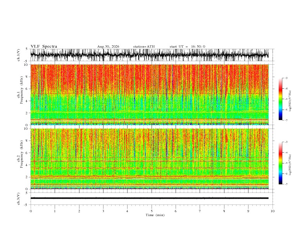The height and width of the screenshot is (237, 307).
Task: Click the 5 minute tick on time axis
Action: (152, 211)
